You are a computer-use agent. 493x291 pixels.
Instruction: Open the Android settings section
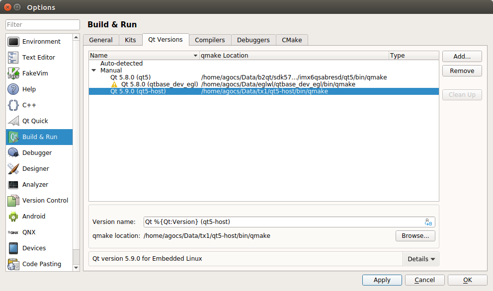click(x=35, y=216)
